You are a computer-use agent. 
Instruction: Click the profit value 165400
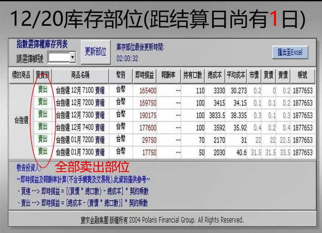(148, 91)
